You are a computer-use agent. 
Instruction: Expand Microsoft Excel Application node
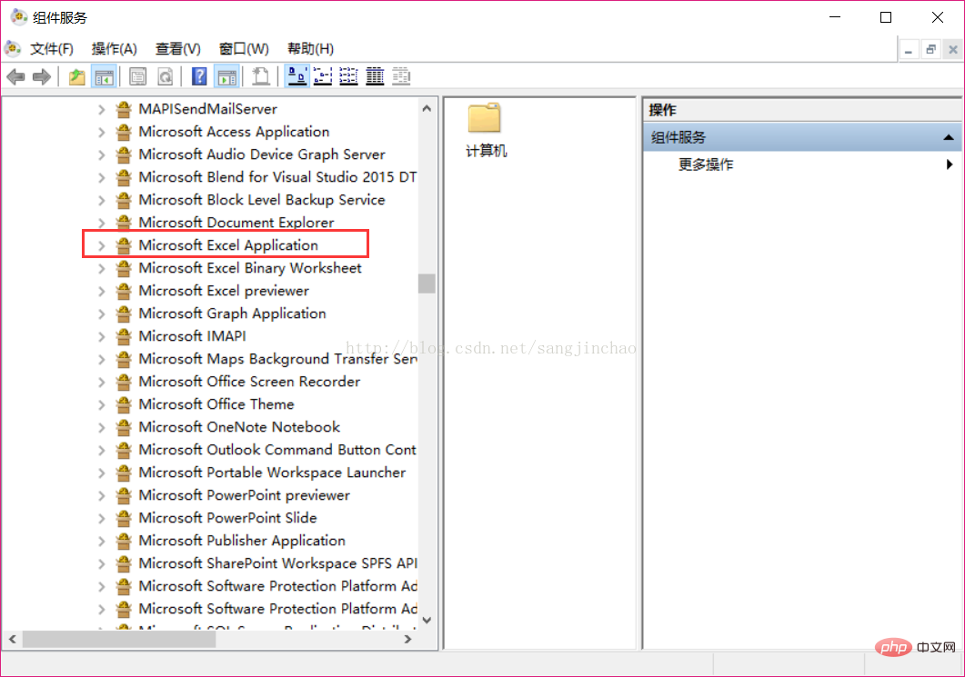point(102,246)
